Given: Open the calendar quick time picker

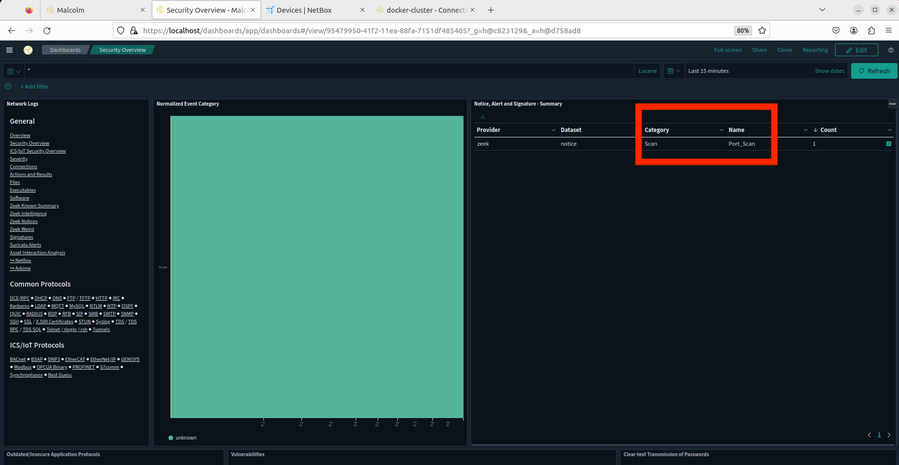Looking at the screenshot, I should (x=673, y=71).
